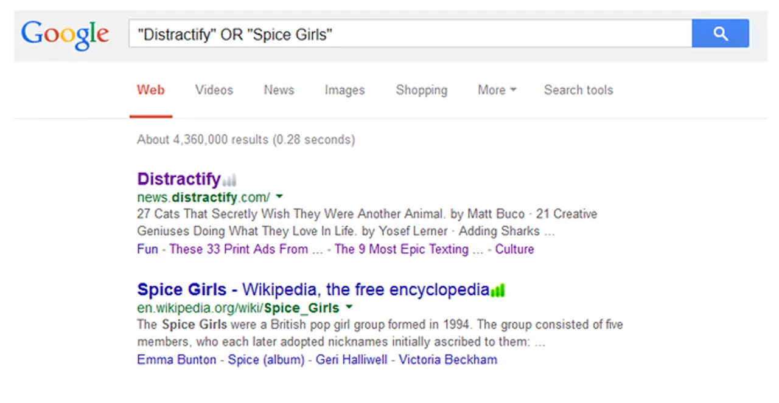Open the Culture sitelink
The width and height of the screenshot is (779, 403).
[515, 249]
